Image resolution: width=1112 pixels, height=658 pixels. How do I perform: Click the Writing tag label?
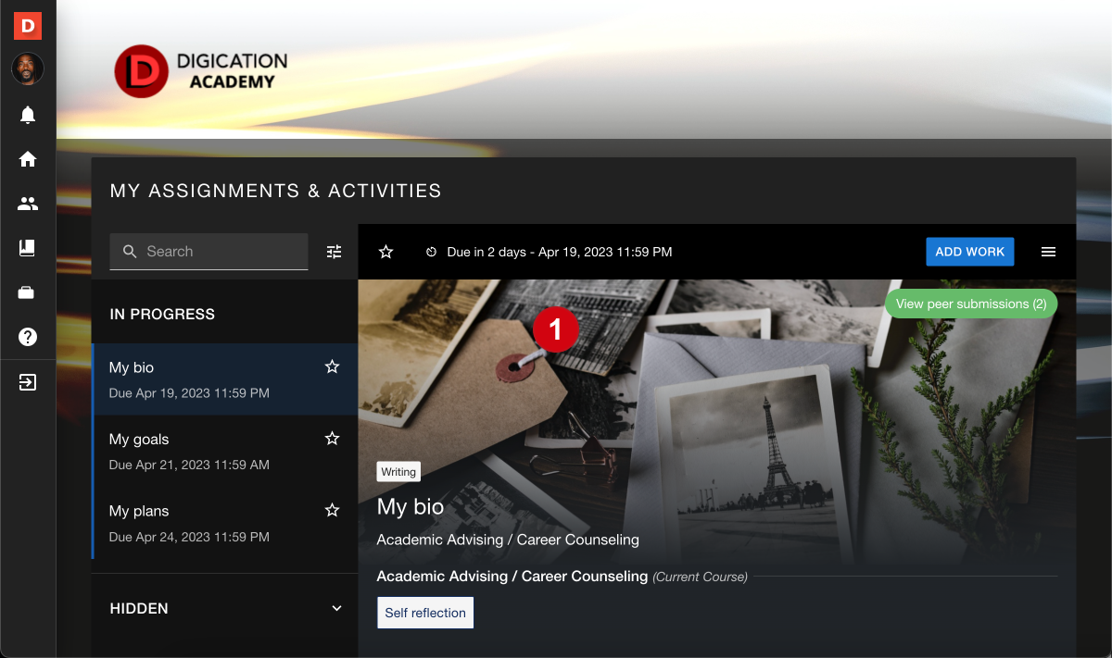(x=398, y=472)
